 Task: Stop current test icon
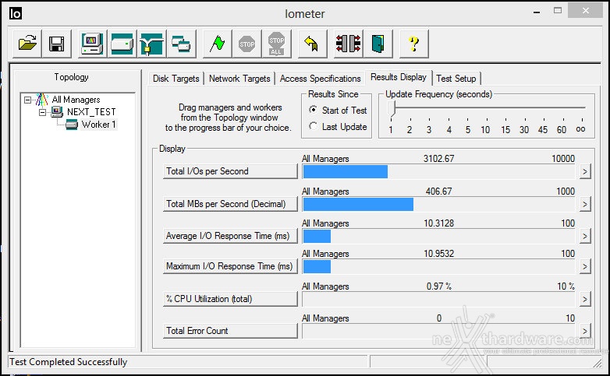(246, 43)
